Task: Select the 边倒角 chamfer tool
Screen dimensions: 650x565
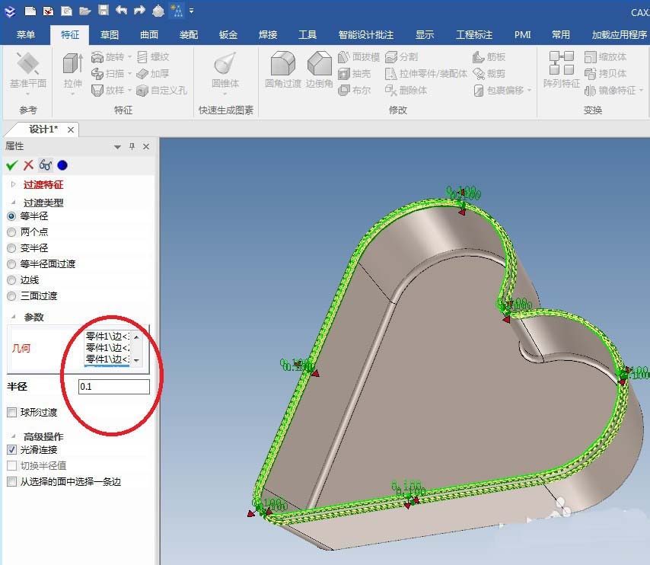Action: tap(319, 70)
